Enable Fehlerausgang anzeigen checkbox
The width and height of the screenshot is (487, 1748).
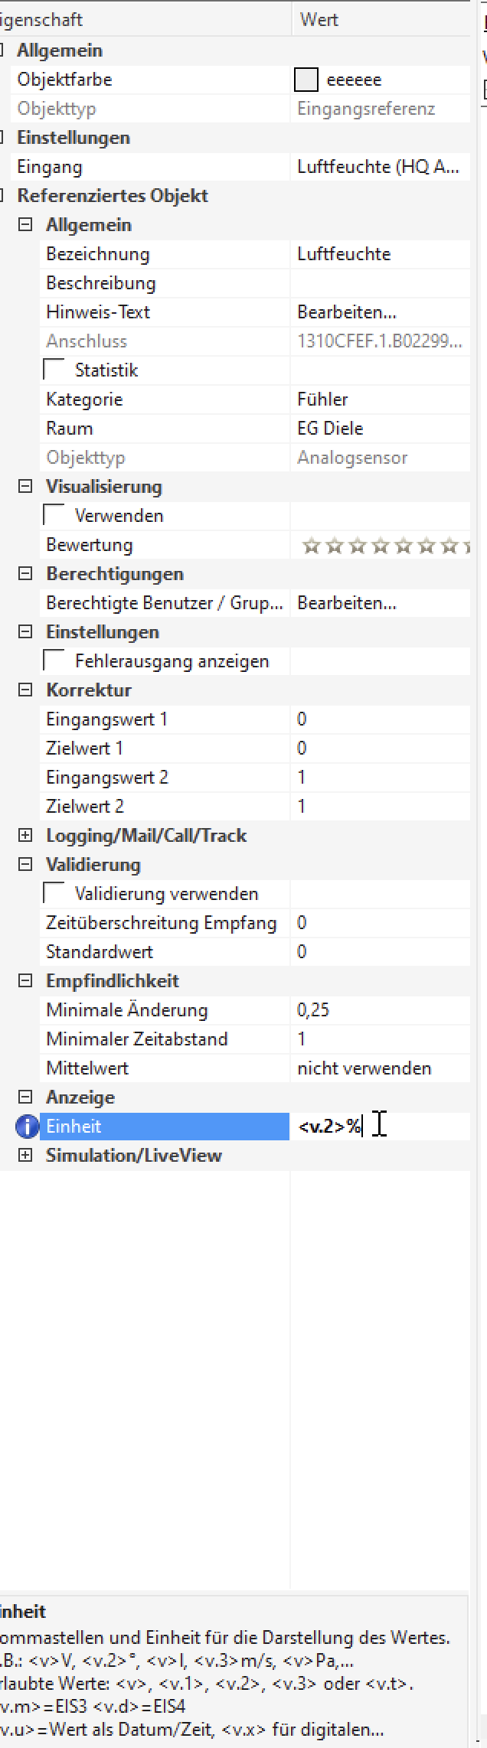pyautogui.click(x=54, y=661)
